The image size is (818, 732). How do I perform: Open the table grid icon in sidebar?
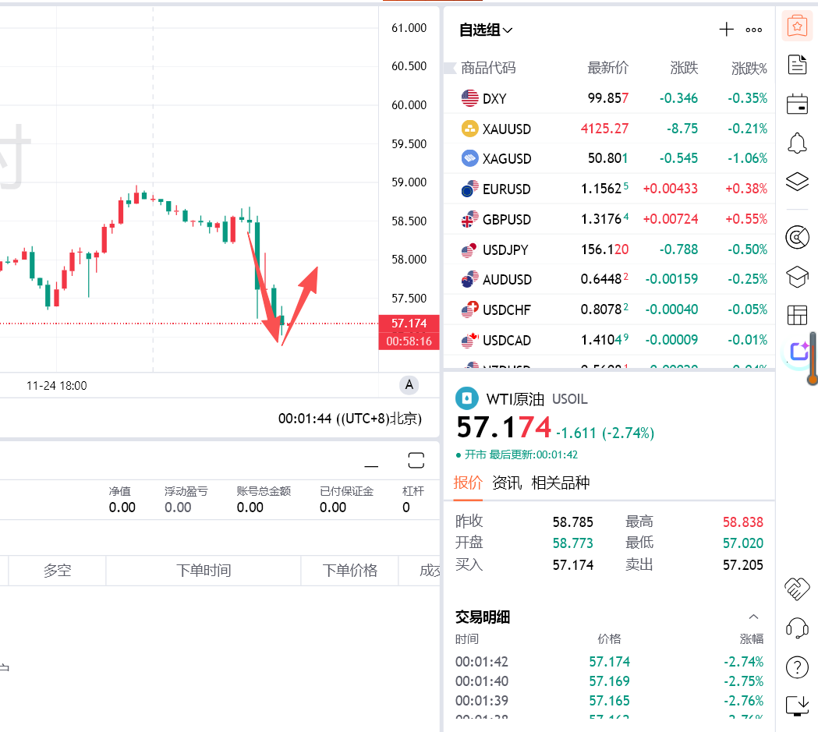coord(797,316)
